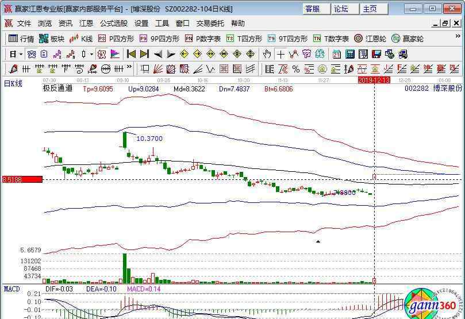Click the 极反通道 indicator label

pyautogui.click(x=57, y=88)
